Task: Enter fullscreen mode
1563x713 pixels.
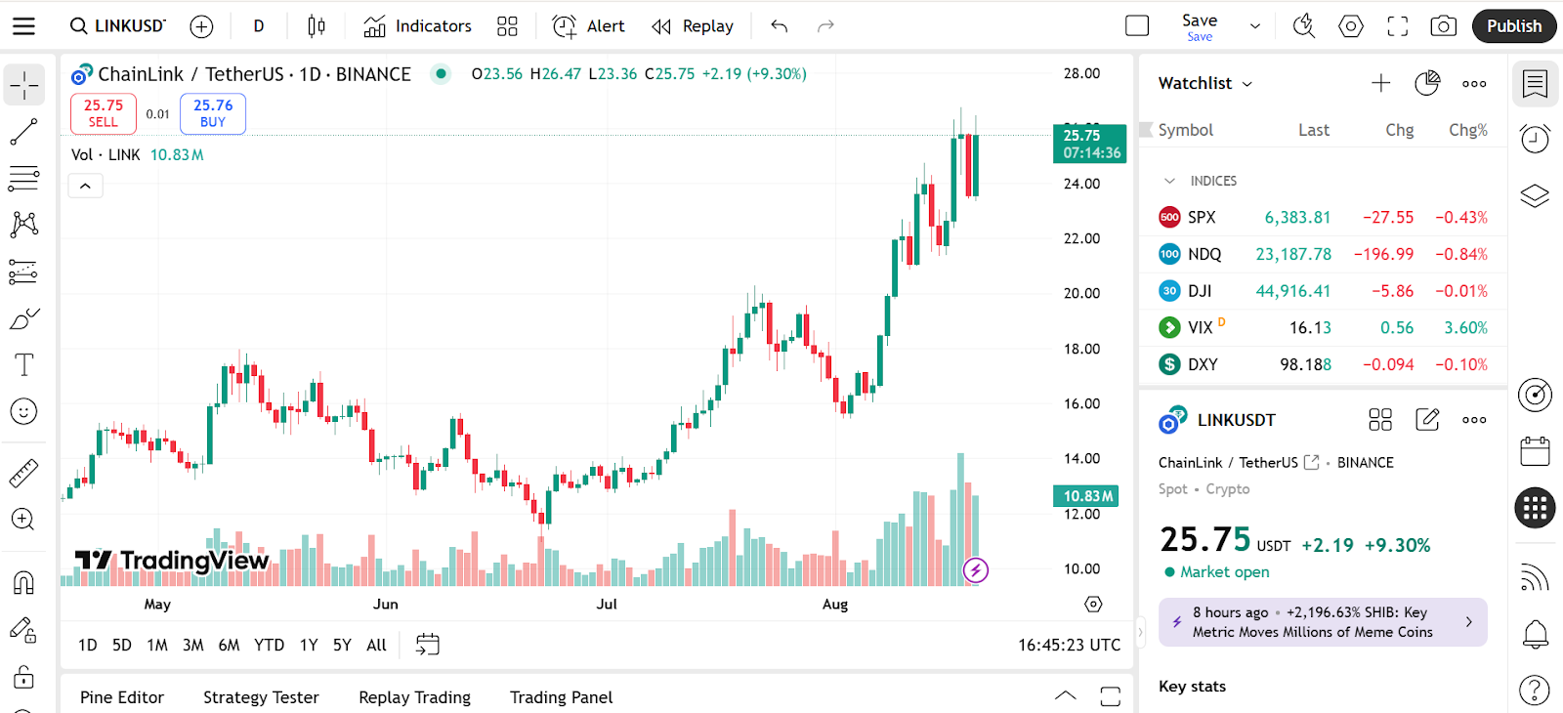Action: pos(1398,26)
